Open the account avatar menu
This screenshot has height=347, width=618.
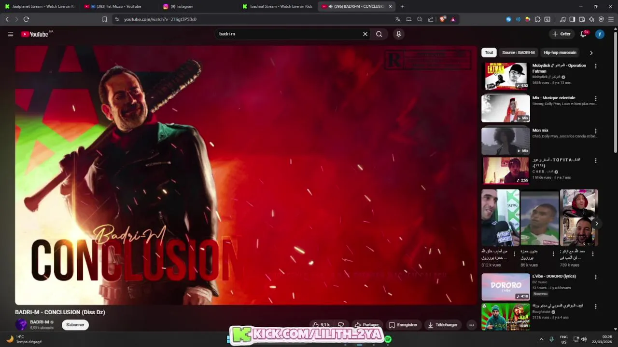point(600,34)
